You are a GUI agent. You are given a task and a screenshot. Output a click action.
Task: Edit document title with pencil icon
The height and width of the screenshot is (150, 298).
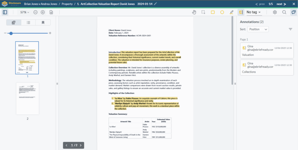coord(155,4)
